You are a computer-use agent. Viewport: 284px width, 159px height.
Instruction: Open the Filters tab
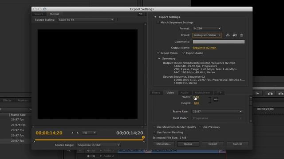(x=156, y=93)
